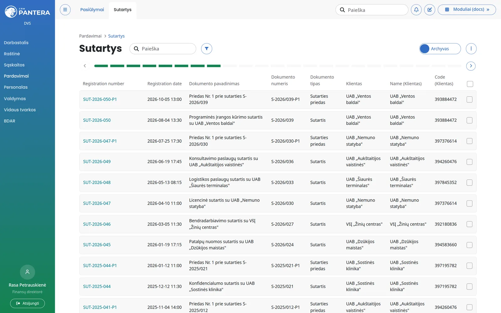Open the Moduliai (docs) dropdown
Screen dimensions: 501x313
tap(467, 10)
